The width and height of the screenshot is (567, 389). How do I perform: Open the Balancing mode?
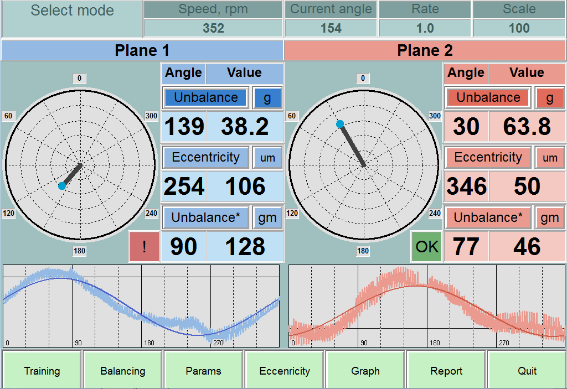[x=123, y=371]
